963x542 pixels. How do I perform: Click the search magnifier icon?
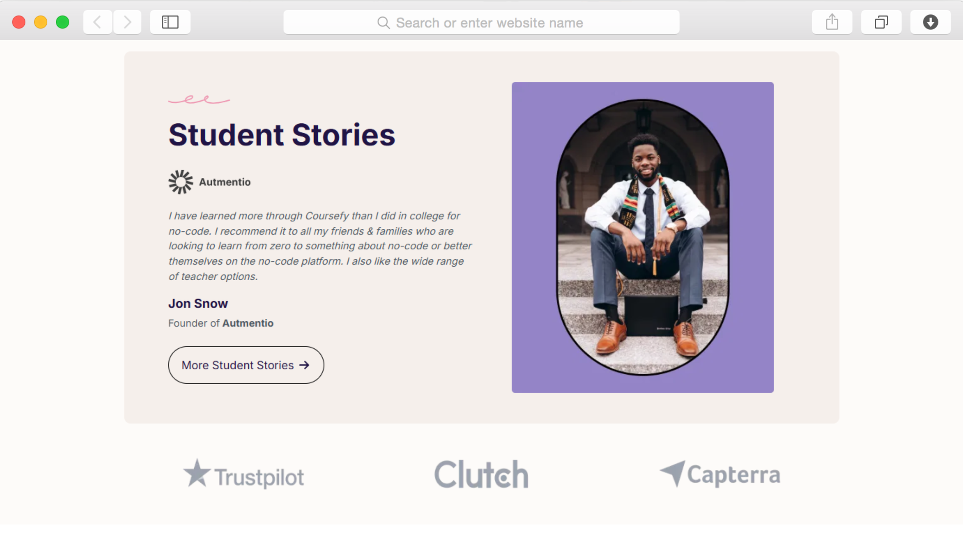pos(383,23)
